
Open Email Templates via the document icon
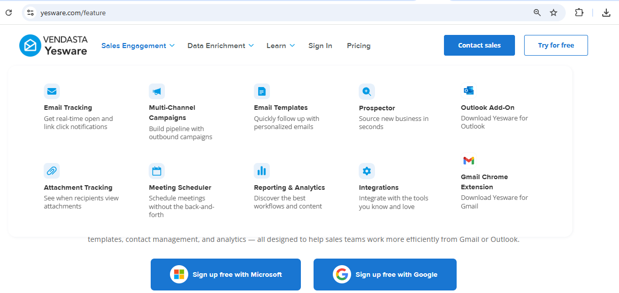tap(262, 91)
